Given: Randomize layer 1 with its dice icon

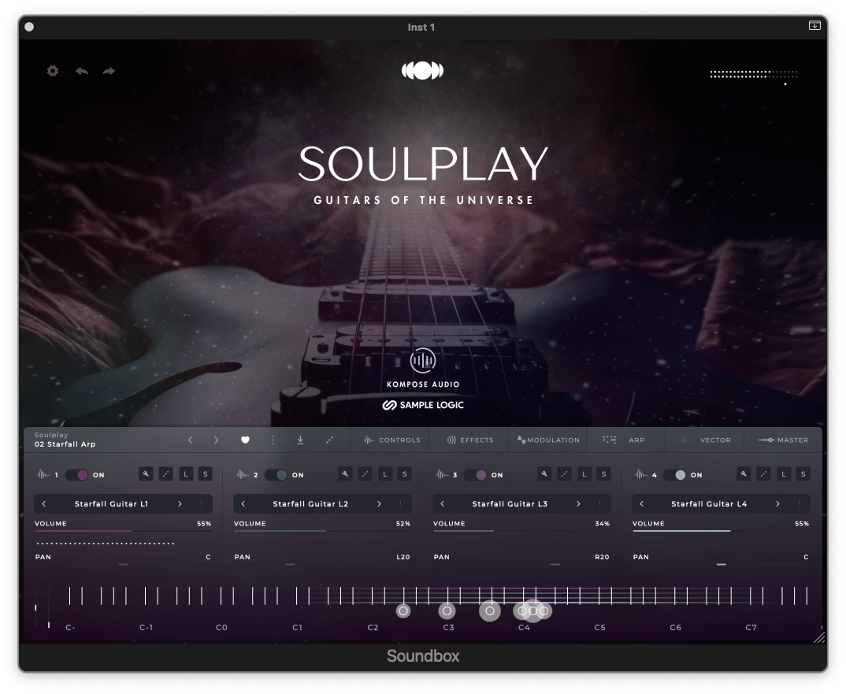Looking at the screenshot, I should coord(165,474).
